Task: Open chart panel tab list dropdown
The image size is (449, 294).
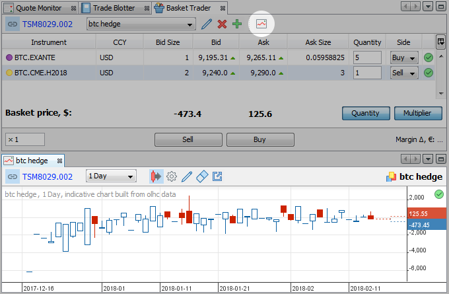Action: [x=427, y=159]
